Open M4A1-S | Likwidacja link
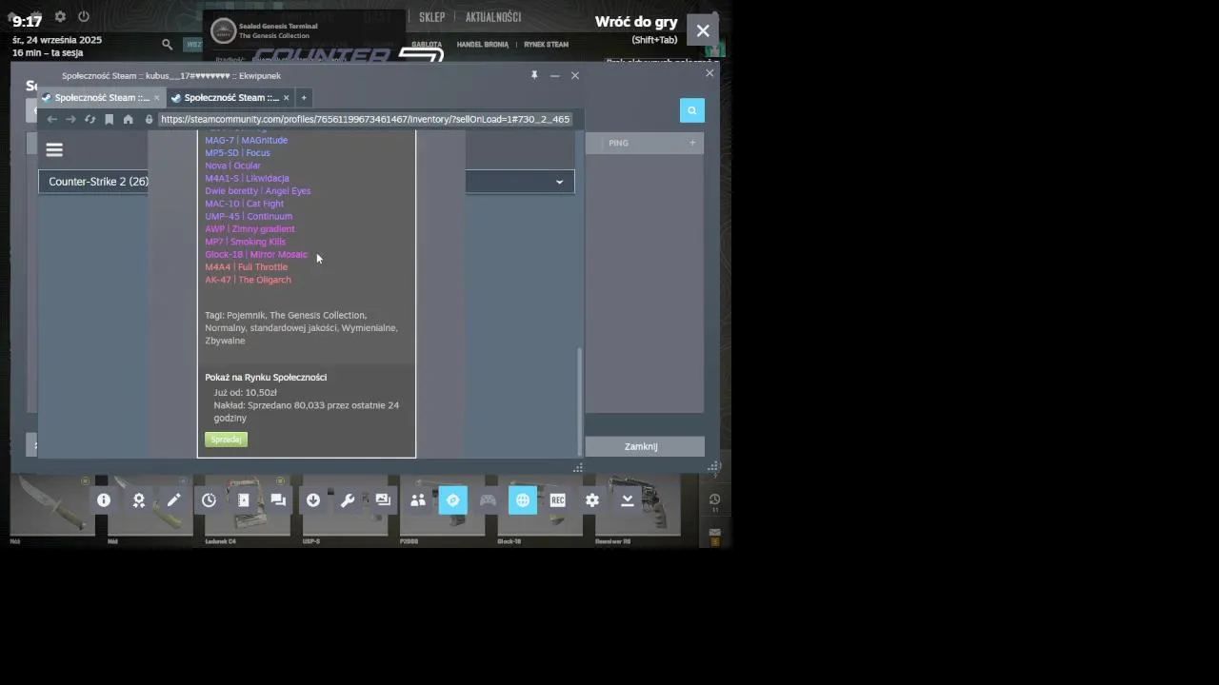The width and height of the screenshot is (1219, 685). (247, 178)
